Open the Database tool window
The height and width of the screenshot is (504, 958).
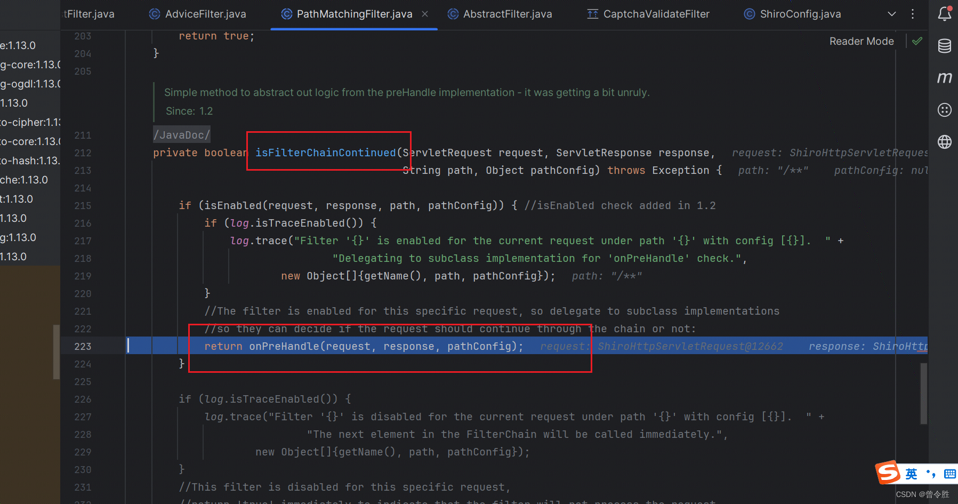(945, 46)
